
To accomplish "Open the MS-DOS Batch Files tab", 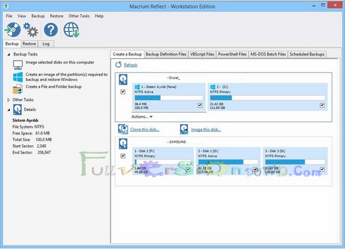I will coord(268,54).
